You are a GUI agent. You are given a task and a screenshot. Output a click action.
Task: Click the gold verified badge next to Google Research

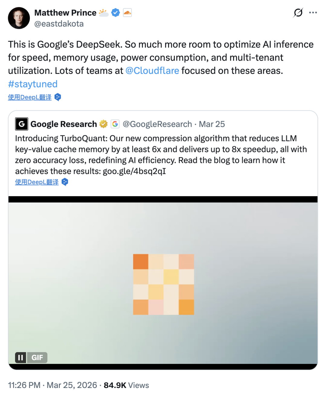click(104, 124)
